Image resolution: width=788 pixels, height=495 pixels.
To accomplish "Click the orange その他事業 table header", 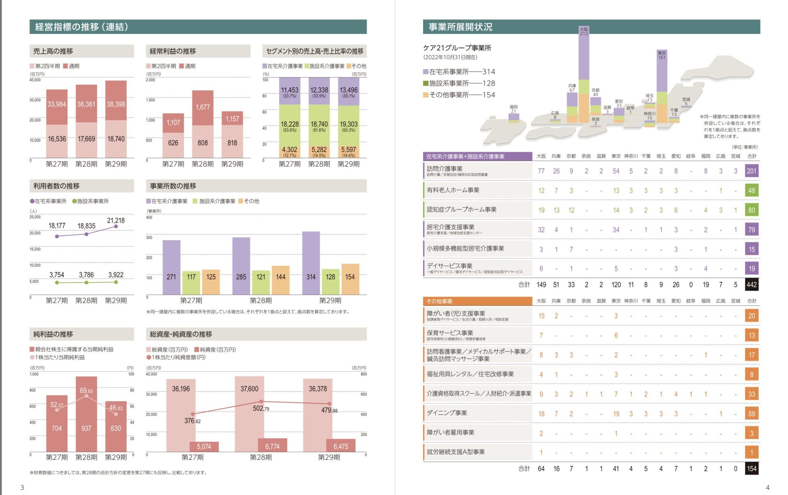I will pyautogui.click(x=478, y=301).
